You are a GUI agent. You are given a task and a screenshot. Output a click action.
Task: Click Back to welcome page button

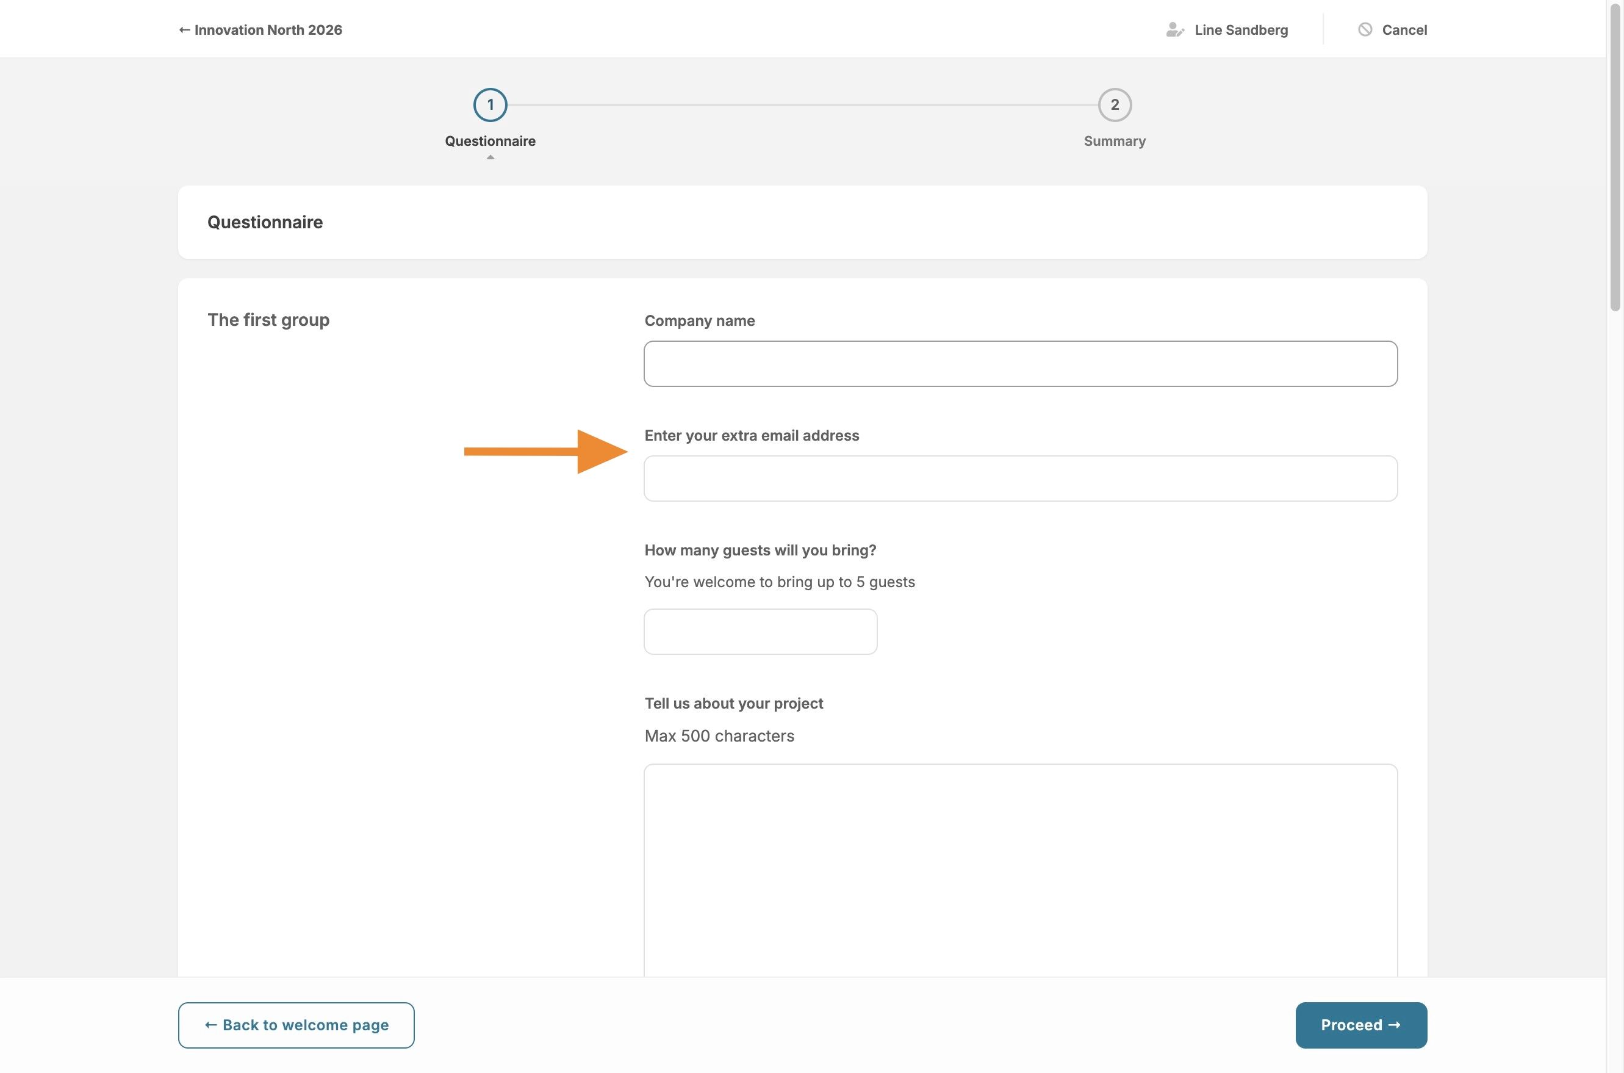[296, 1024]
